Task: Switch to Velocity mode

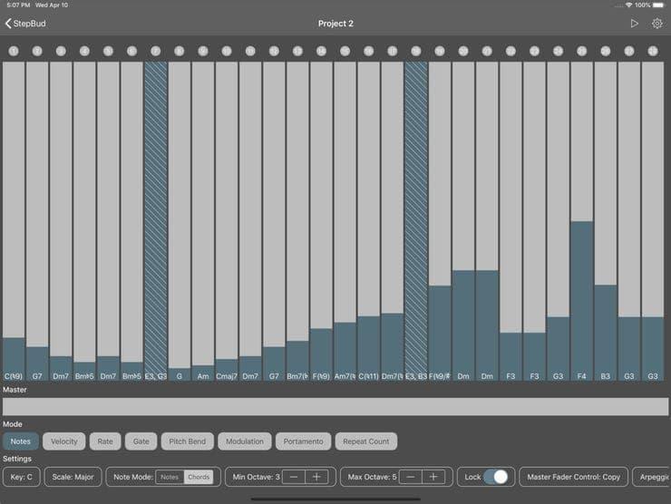Action: click(x=64, y=441)
